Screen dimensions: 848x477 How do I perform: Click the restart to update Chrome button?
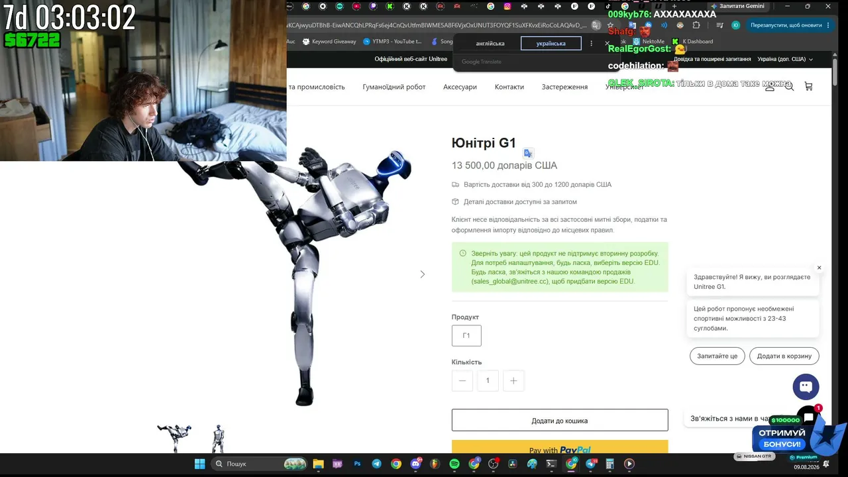tap(786, 25)
